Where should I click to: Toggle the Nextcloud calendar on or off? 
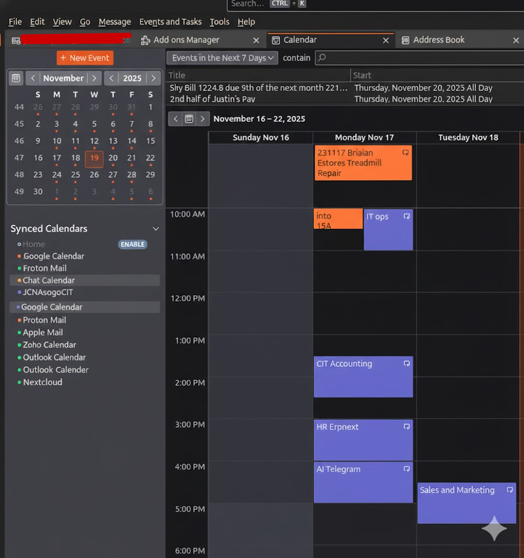pos(19,382)
